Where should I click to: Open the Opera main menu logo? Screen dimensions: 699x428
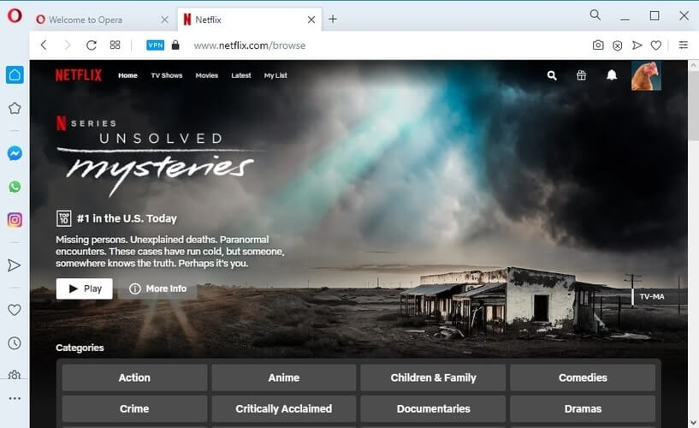(x=15, y=15)
